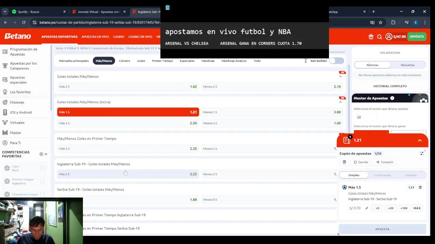Collapse the bet coupon chevron
This screenshot has width=435, height=244.
[420, 140]
